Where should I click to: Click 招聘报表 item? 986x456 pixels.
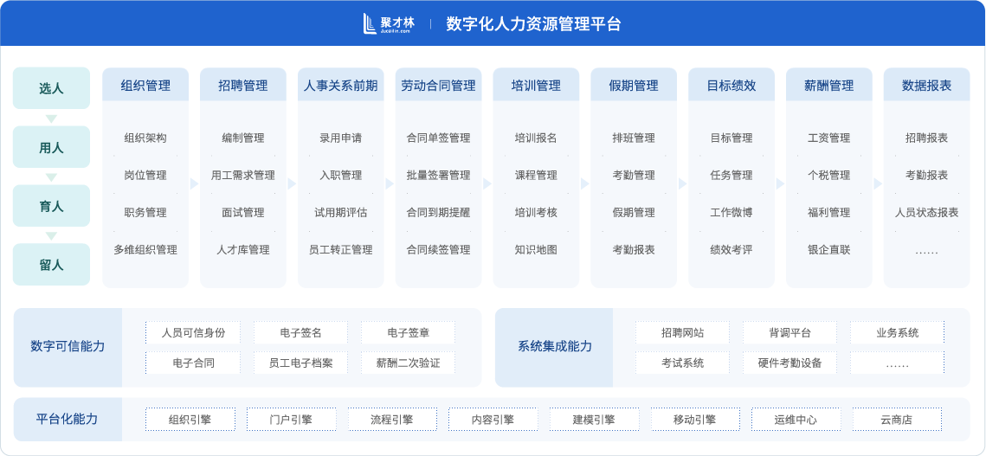[927, 138]
